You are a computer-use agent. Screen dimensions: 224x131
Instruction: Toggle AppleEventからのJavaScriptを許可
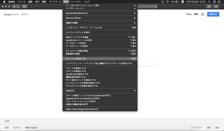100,98
